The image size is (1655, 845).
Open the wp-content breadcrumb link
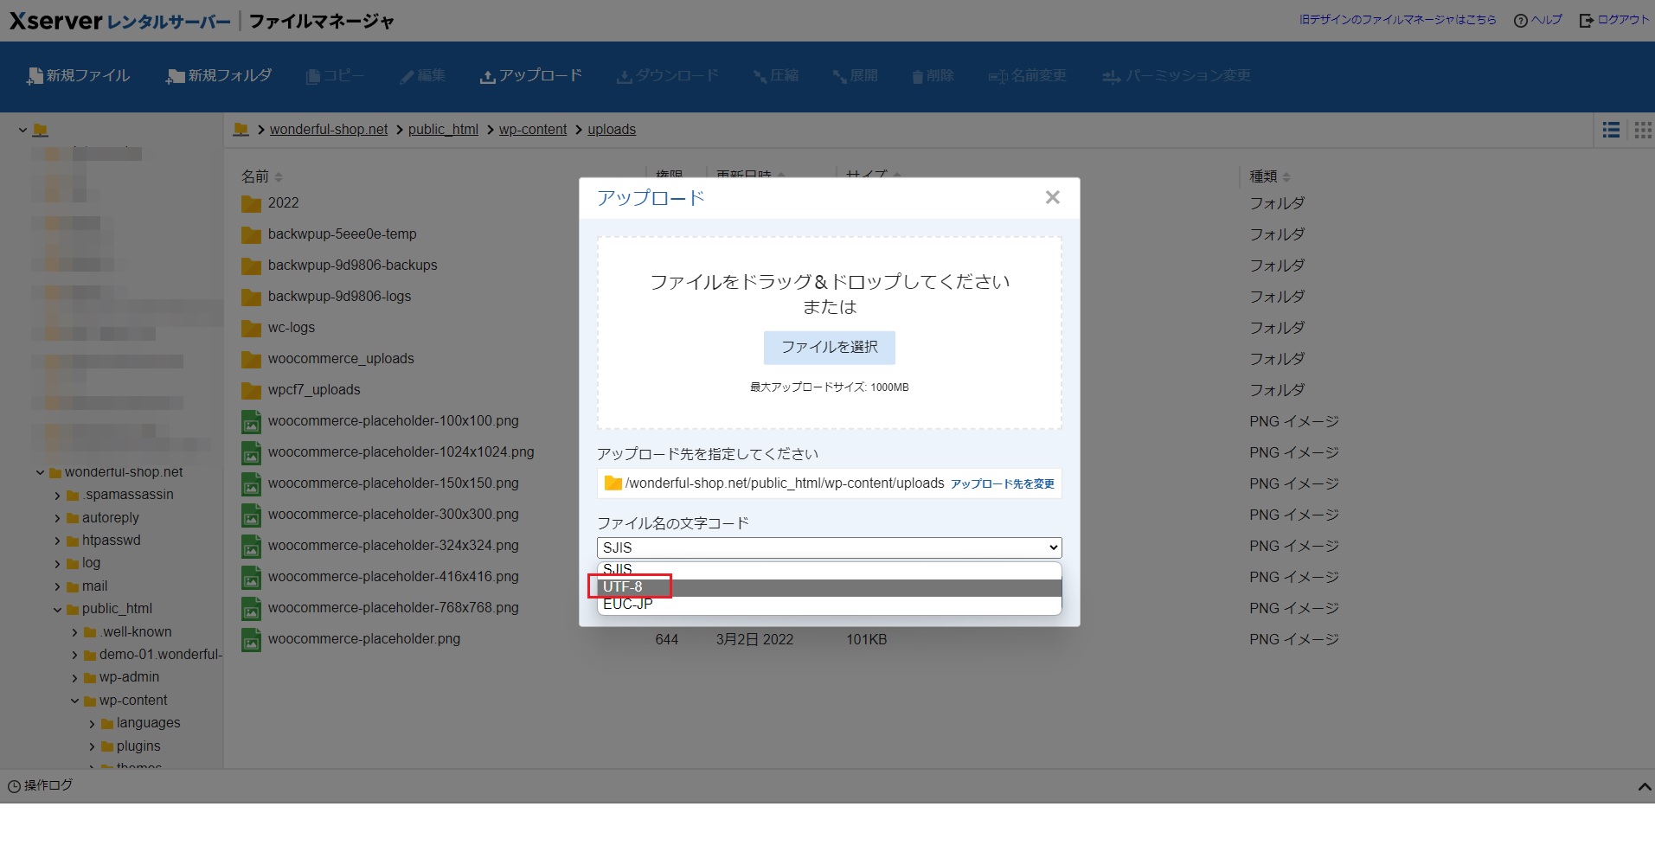pyautogui.click(x=532, y=129)
